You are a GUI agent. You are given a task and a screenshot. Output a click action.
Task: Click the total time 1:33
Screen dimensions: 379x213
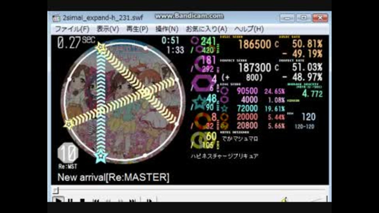tap(175, 50)
